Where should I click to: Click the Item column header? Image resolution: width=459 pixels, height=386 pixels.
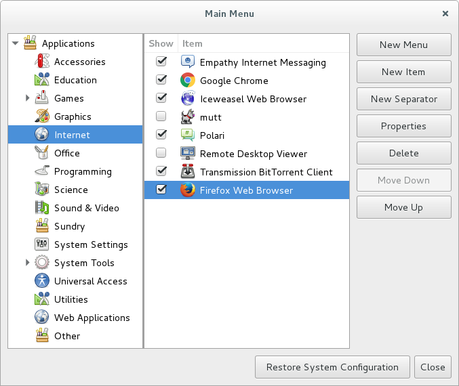click(193, 43)
